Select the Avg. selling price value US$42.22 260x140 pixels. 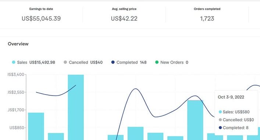coord(124,18)
